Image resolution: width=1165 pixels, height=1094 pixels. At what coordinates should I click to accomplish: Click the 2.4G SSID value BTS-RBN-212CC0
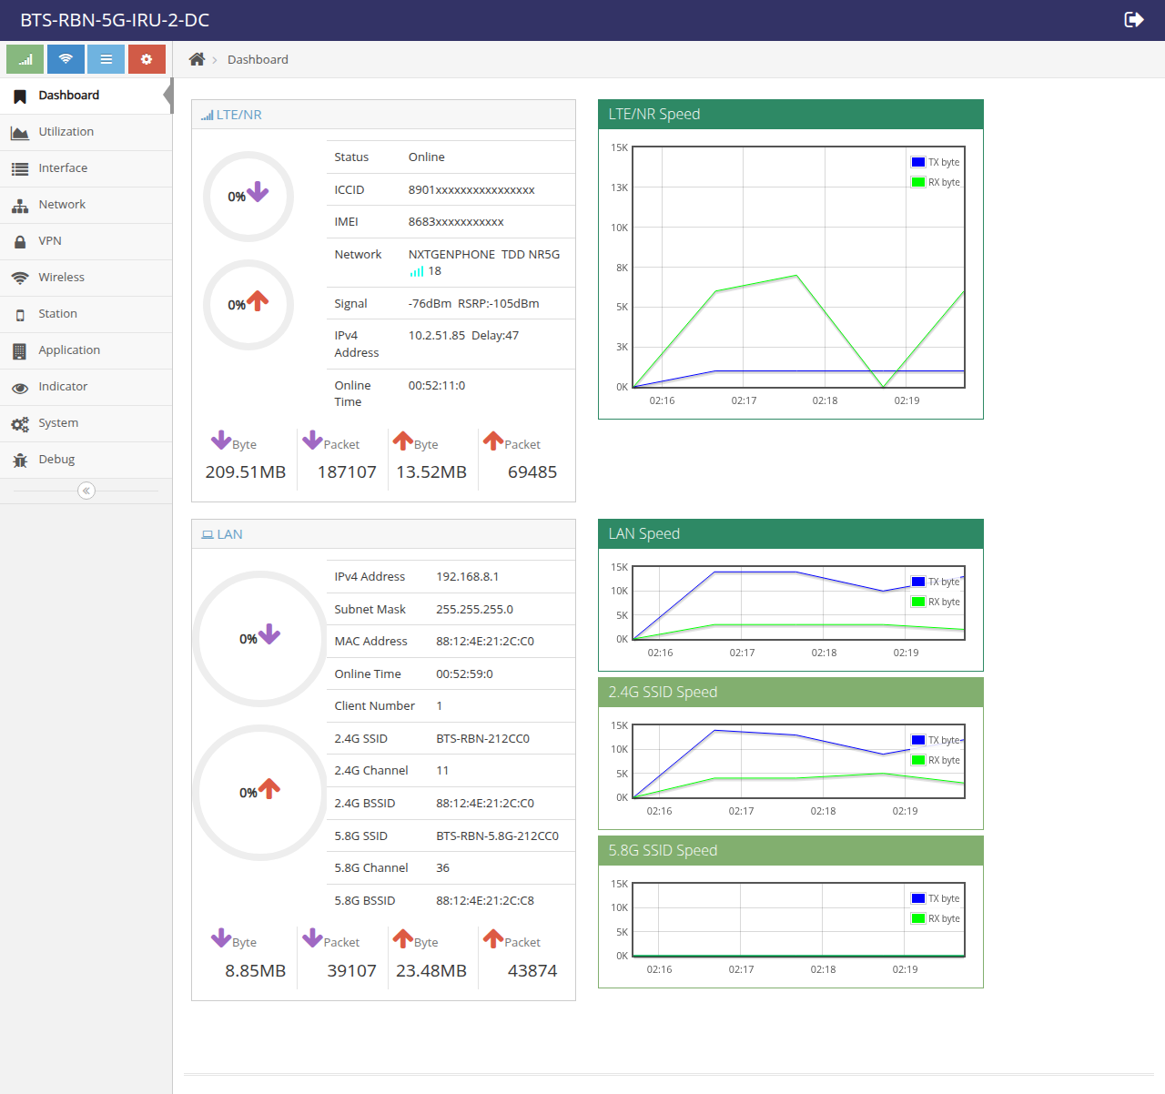point(482,738)
